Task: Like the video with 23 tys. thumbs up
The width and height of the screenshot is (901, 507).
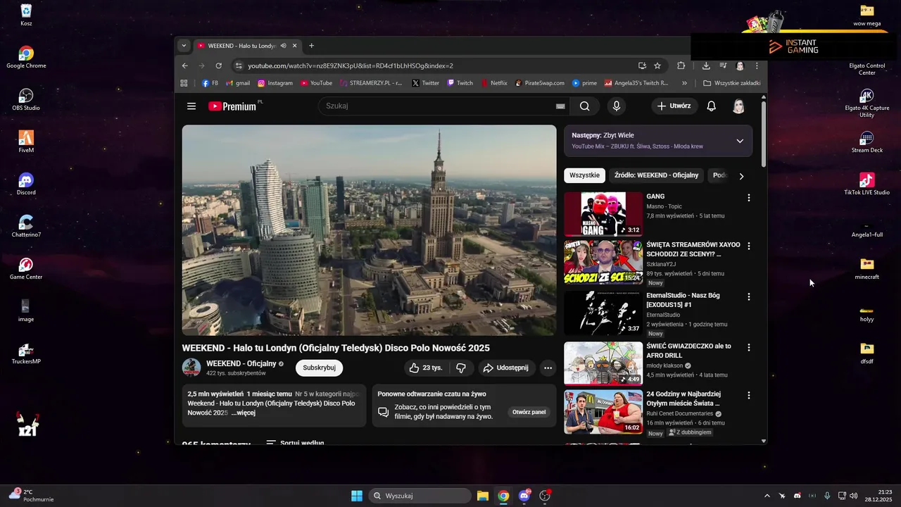Action: click(x=426, y=368)
